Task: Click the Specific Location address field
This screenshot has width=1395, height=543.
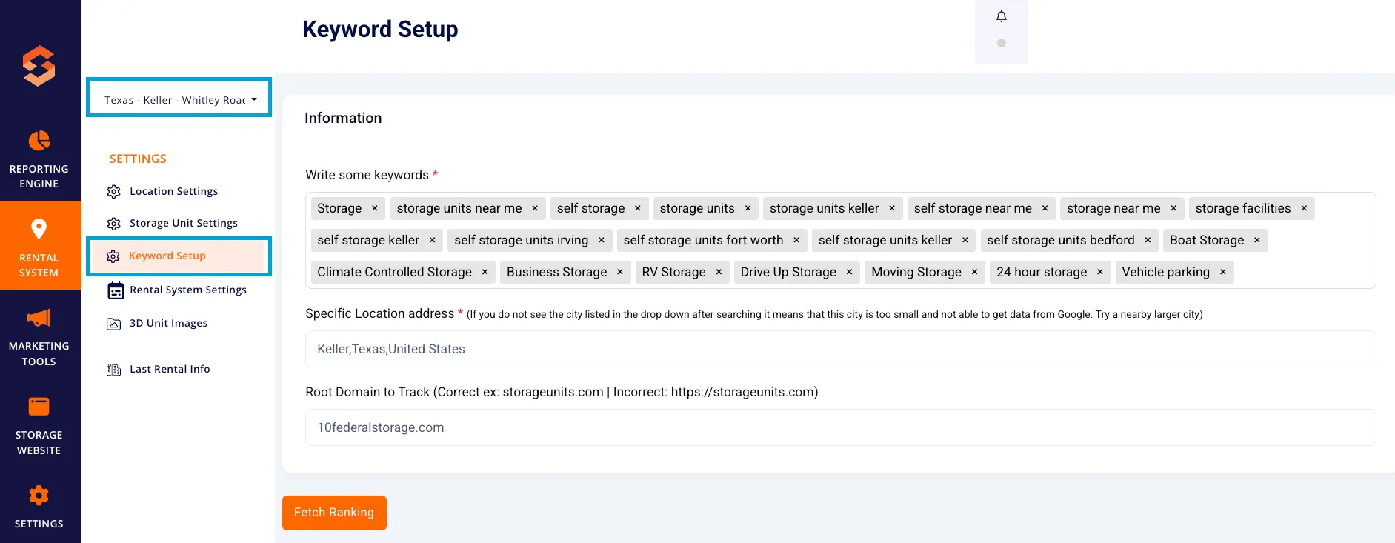Action: pyautogui.click(x=840, y=349)
